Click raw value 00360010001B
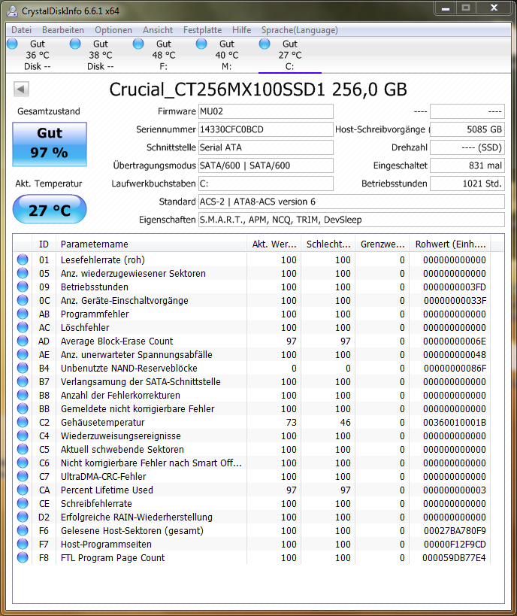The image size is (517, 616). pyautogui.click(x=455, y=422)
